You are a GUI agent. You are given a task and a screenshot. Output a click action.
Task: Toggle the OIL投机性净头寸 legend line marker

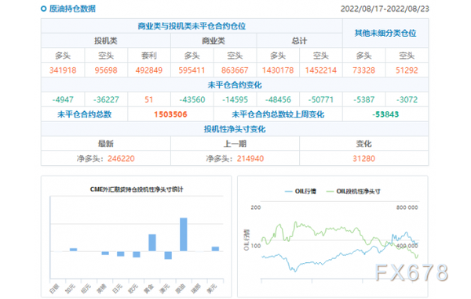tap(330, 191)
